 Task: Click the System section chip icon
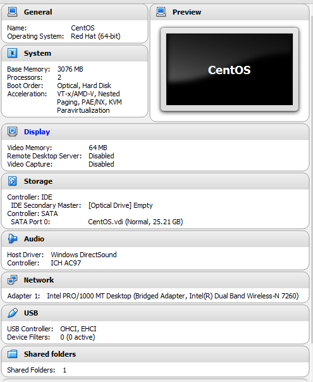point(12,53)
